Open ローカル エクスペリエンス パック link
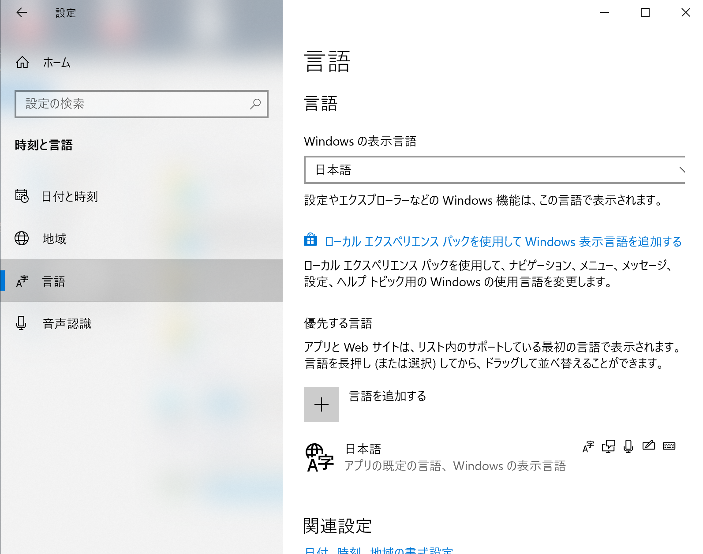This screenshot has height=554, width=703. [503, 242]
